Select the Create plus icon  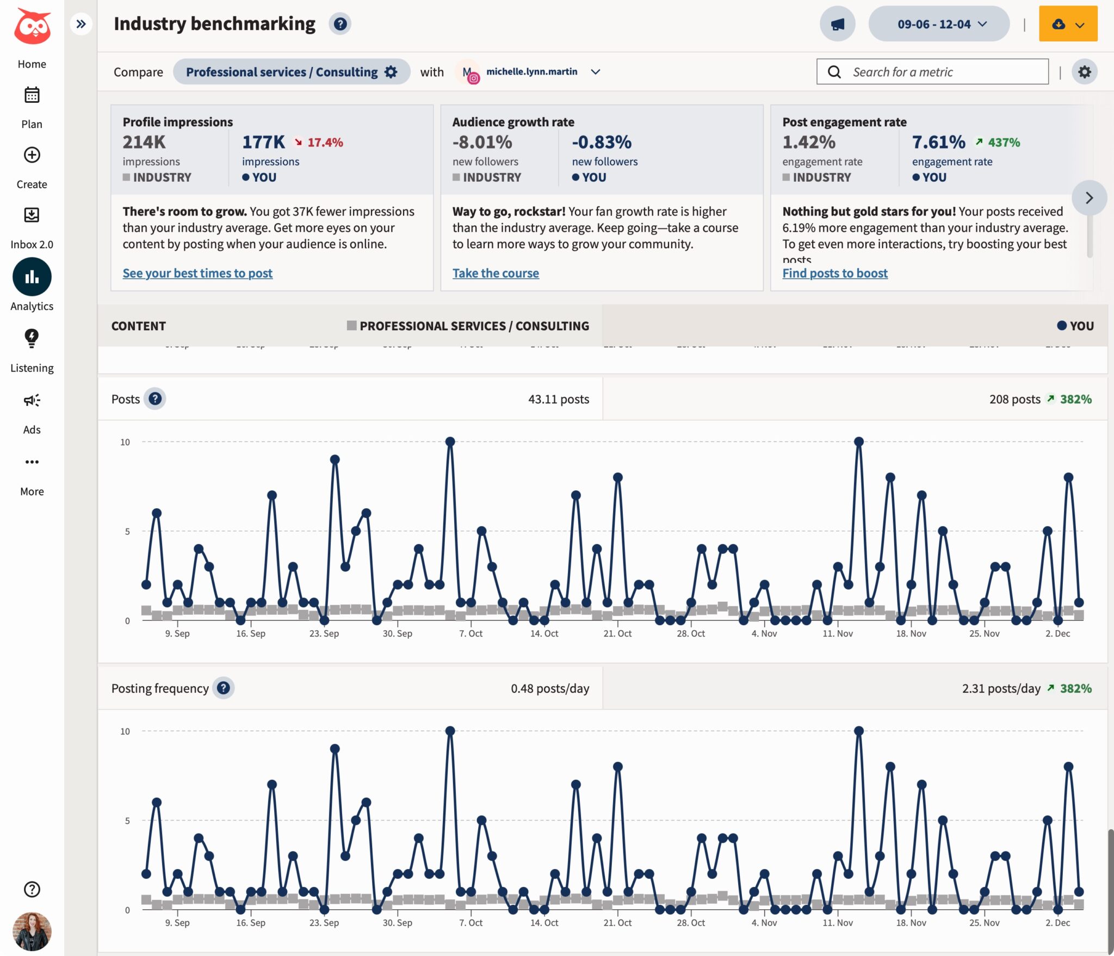(x=32, y=155)
